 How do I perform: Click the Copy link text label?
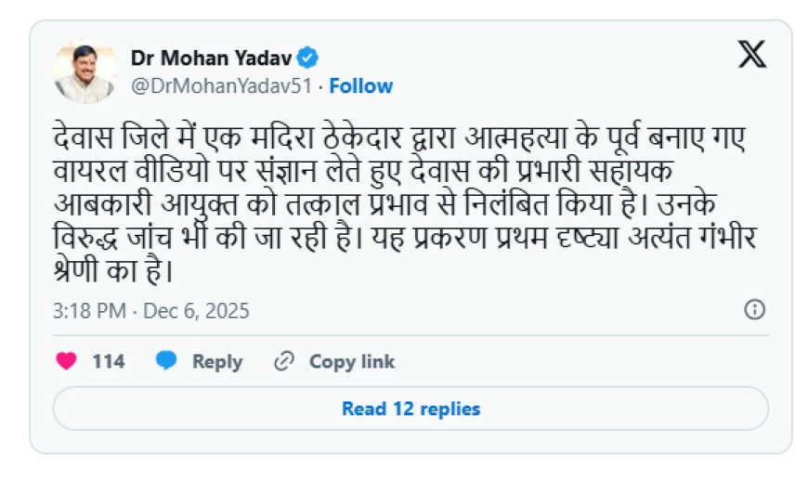tap(352, 361)
